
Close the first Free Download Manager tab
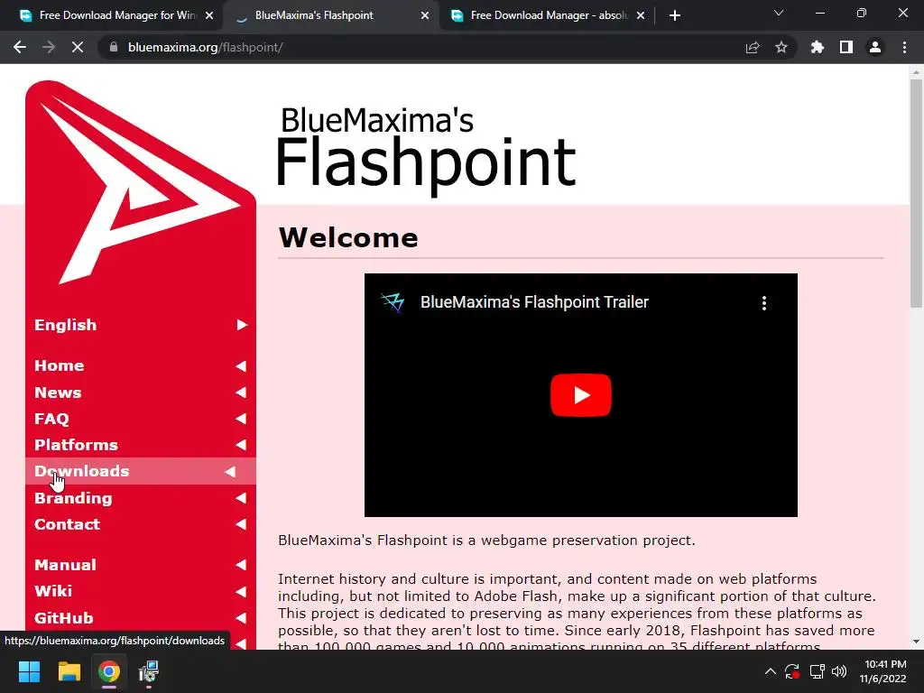coord(209,15)
